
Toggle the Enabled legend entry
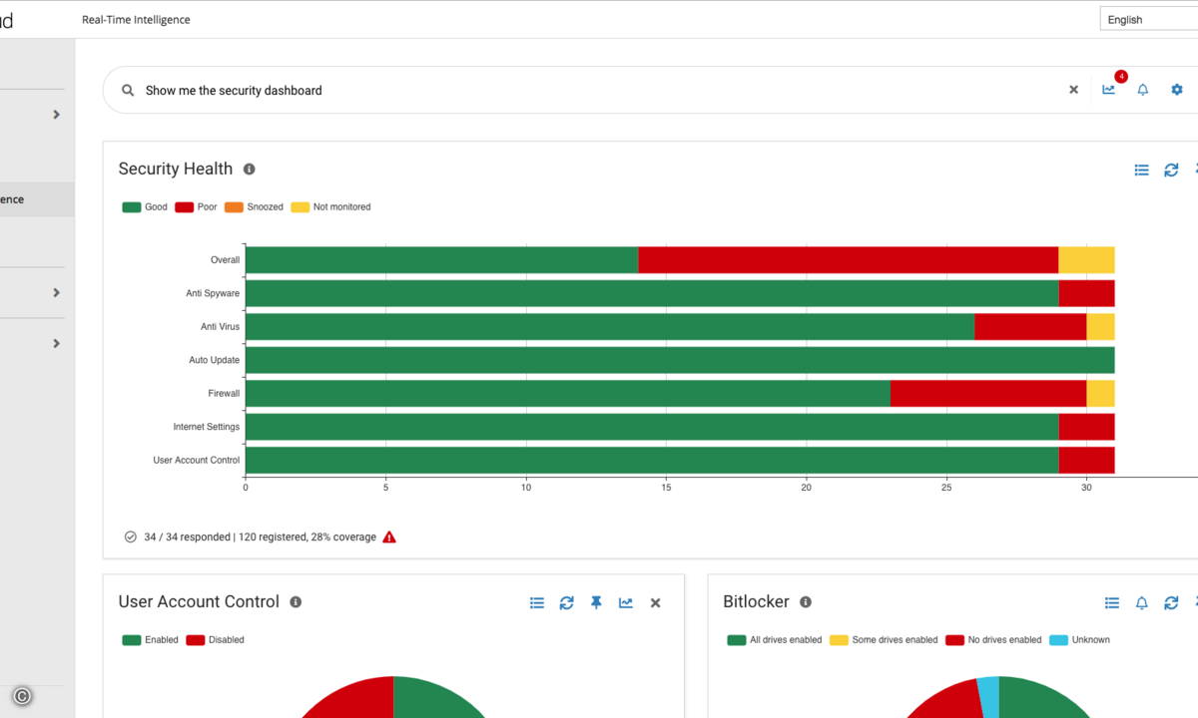pos(150,640)
